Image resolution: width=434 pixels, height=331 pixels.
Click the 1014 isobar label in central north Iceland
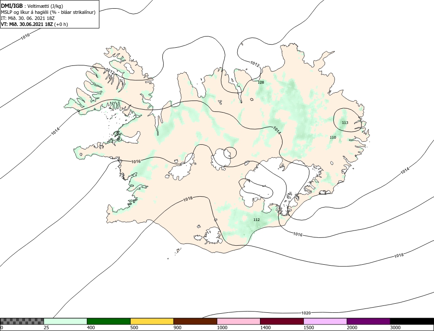[x=277, y=130]
